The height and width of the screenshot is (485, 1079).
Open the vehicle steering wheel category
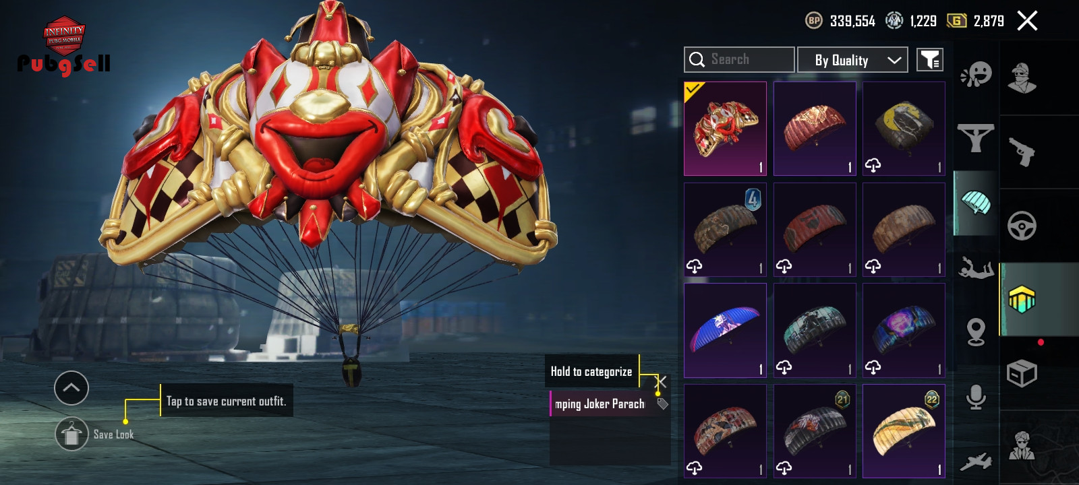pyautogui.click(x=1022, y=226)
